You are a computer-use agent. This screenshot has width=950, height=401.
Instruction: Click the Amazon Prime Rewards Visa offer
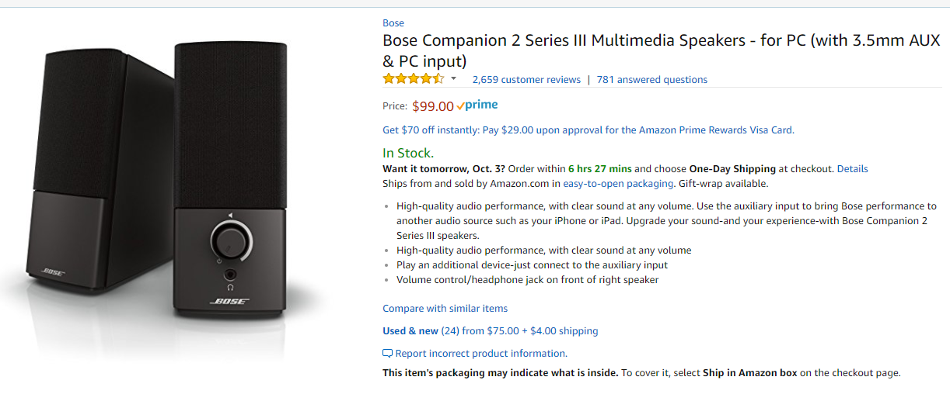(589, 130)
